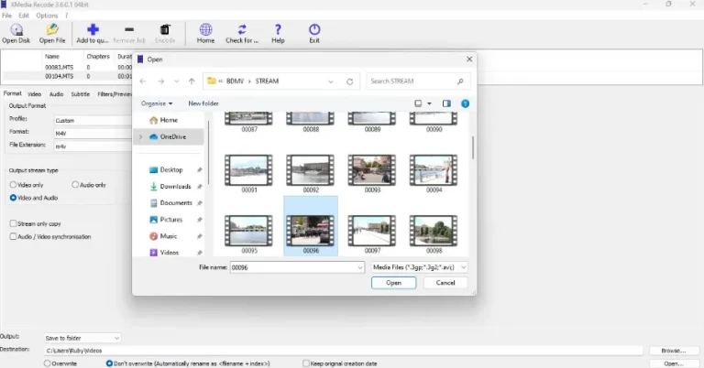The height and width of the screenshot is (368, 704).
Task: Open the Help question mark icon
Action: click(278, 30)
